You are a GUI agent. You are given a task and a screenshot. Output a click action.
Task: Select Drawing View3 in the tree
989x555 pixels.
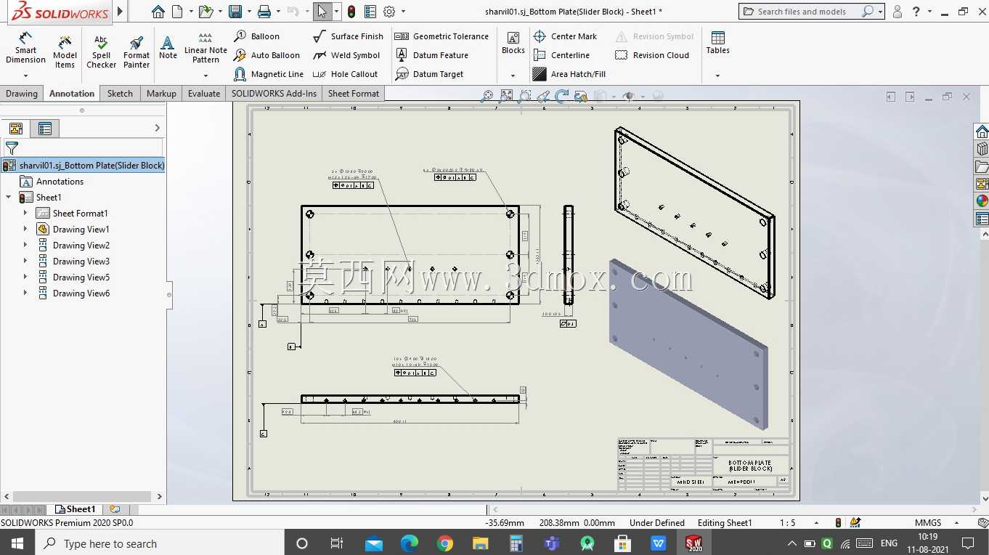pyautogui.click(x=81, y=262)
